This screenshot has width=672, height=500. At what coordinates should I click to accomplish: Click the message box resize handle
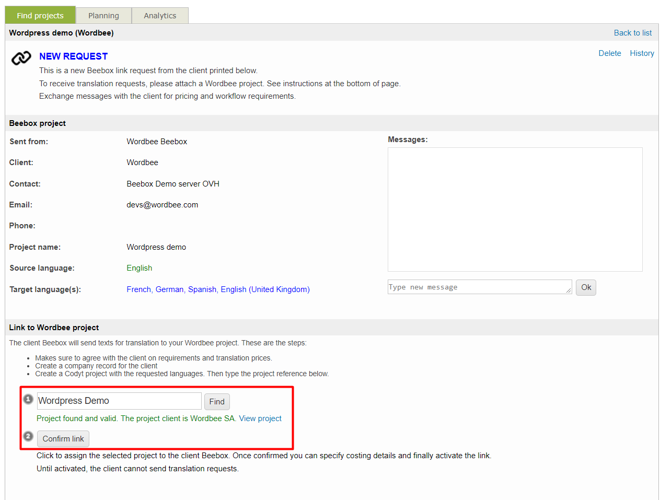[569, 290]
